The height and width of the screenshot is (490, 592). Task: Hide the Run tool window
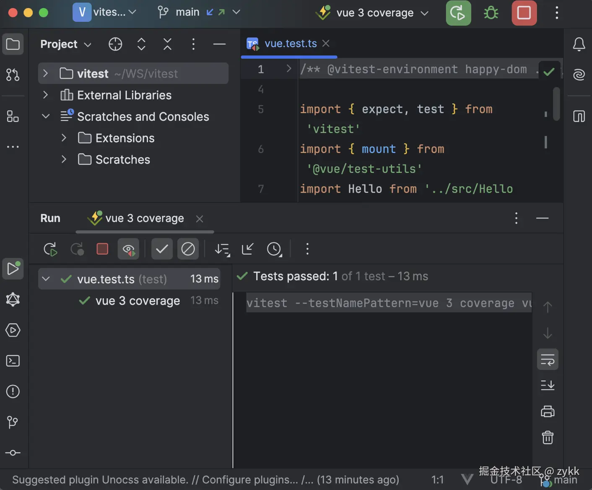[x=542, y=218]
